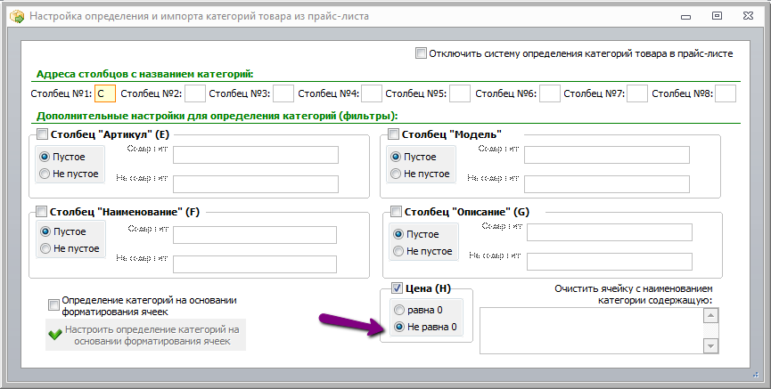771x389 pixels.
Task: Enable the 'Отключить систему определения категорий' checkbox
Action: pyautogui.click(x=421, y=53)
